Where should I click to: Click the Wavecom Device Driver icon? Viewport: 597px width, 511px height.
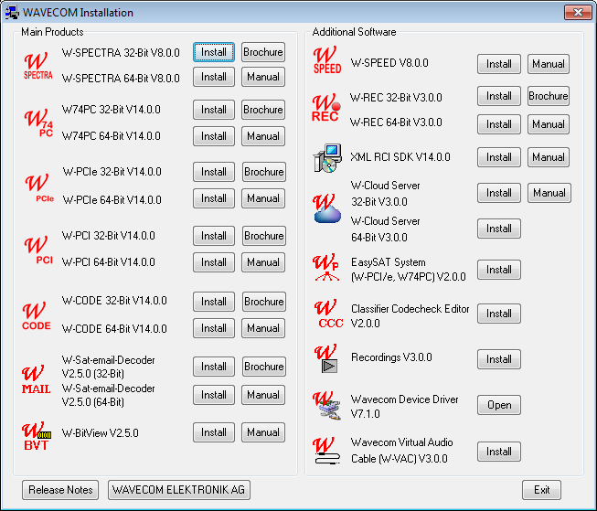tap(326, 405)
